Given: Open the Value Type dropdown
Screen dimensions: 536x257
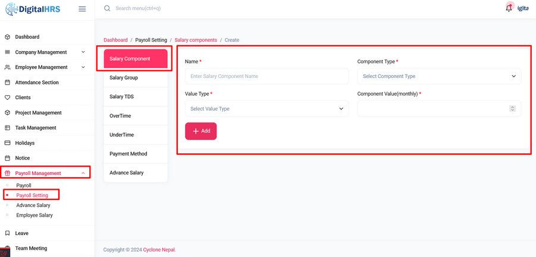Looking at the screenshot, I should 267,109.
